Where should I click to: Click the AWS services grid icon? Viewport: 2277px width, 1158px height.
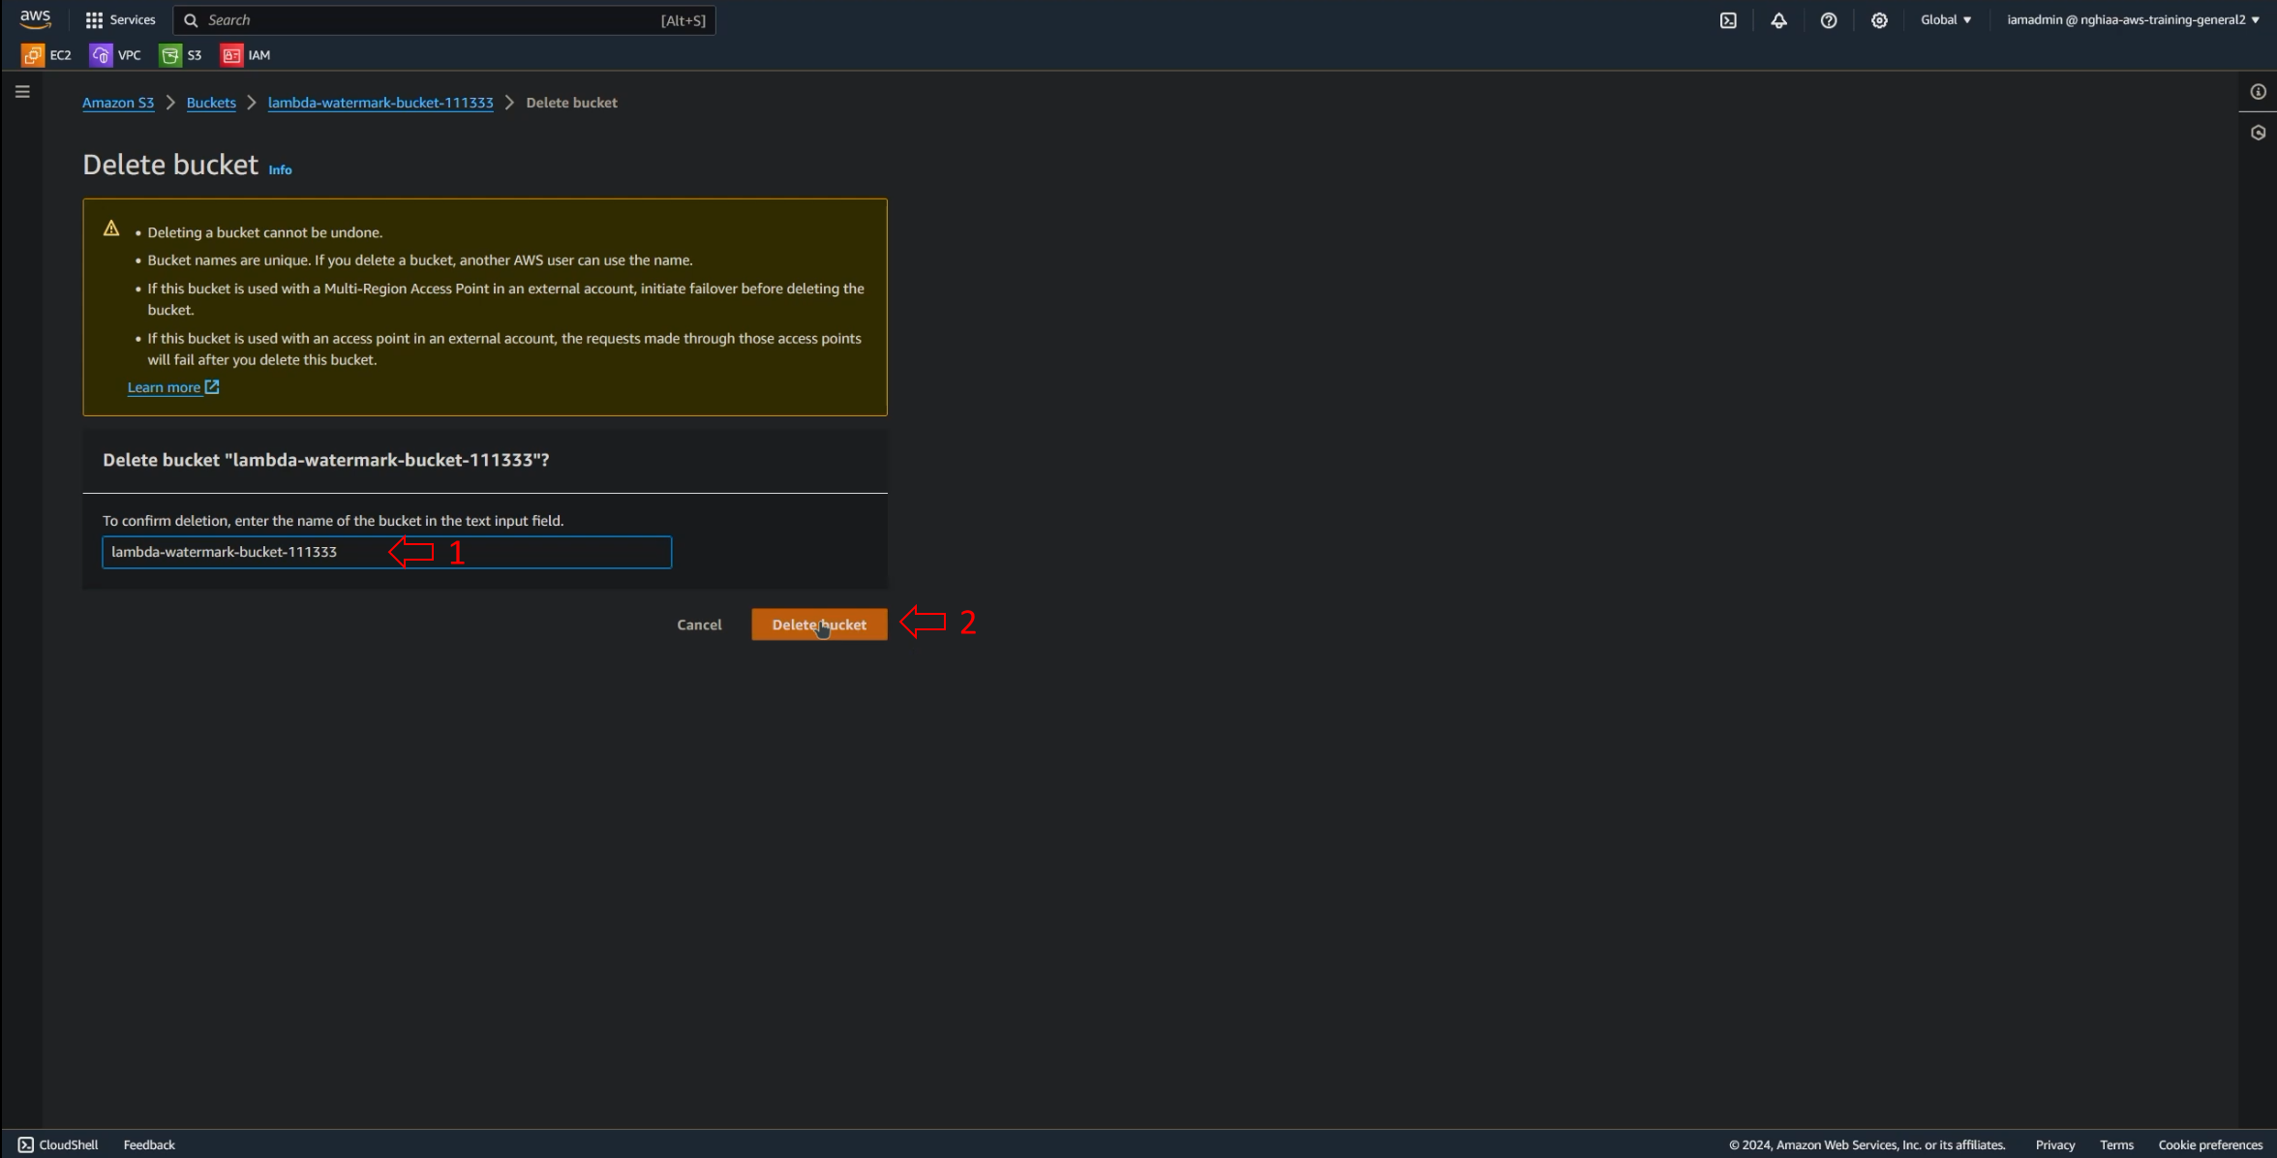pos(93,19)
